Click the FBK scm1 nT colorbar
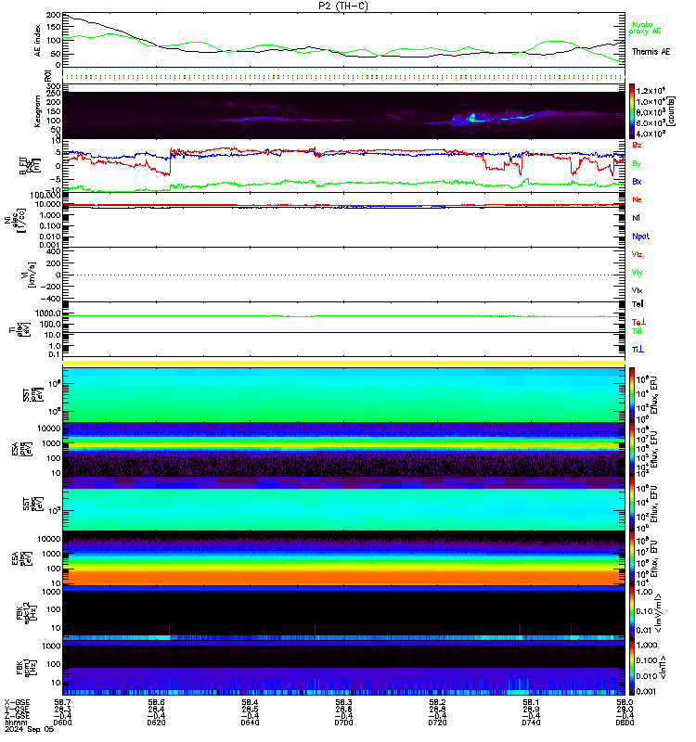696x742 pixels. 632,667
